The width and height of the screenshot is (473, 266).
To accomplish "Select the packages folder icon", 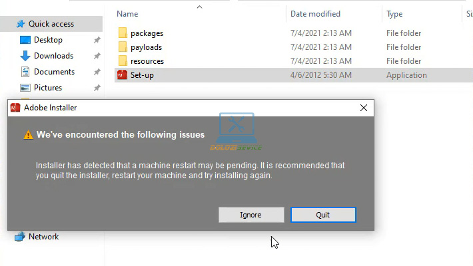I will 123,33.
